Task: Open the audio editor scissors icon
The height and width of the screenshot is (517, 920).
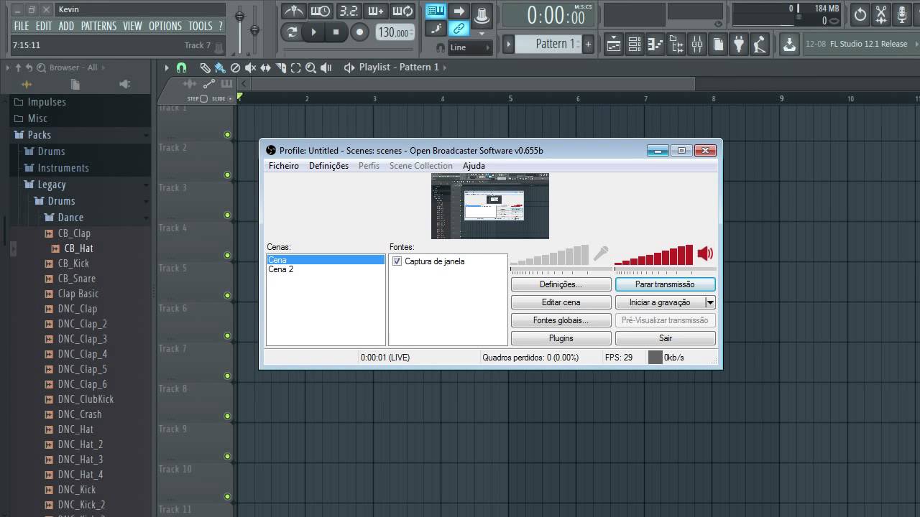Action: pyautogui.click(x=881, y=14)
